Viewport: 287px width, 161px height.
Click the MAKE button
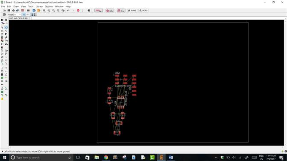tap(132, 10)
